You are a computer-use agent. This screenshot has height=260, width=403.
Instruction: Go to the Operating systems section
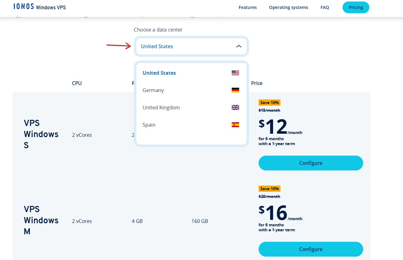coord(288,7)
